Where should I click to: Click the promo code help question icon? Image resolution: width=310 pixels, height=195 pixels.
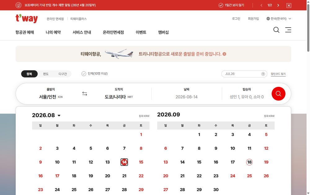(263, 74)
